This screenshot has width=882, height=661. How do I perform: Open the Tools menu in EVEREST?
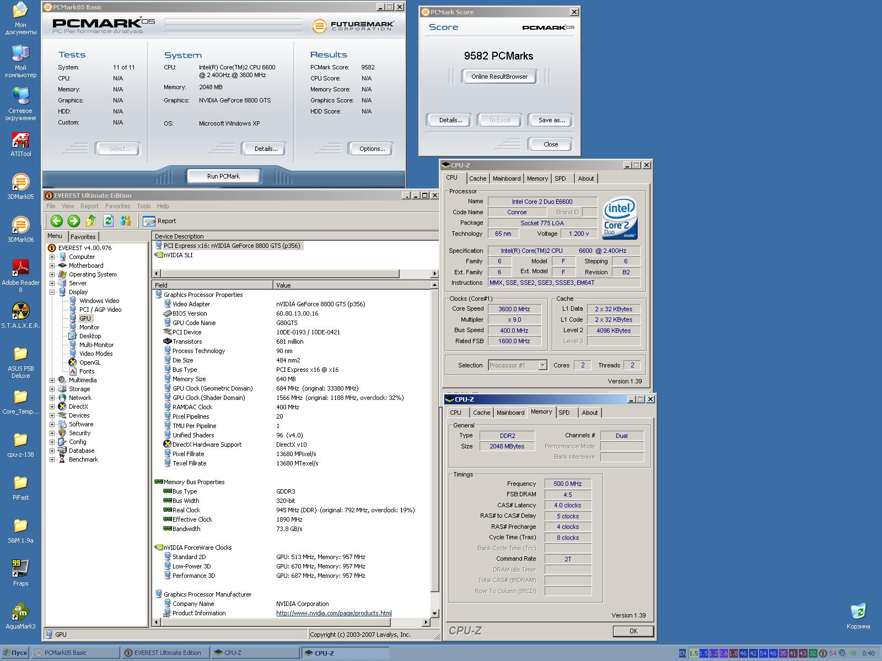[143, 206]
